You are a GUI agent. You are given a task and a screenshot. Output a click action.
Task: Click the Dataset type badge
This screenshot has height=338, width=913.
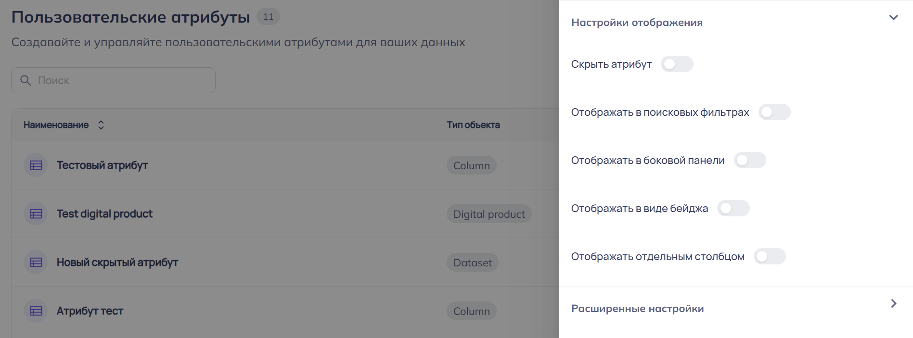click(x=472, y=263)
